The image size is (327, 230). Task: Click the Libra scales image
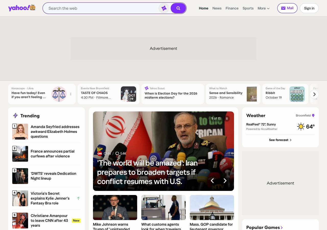[x=59, y=94]
